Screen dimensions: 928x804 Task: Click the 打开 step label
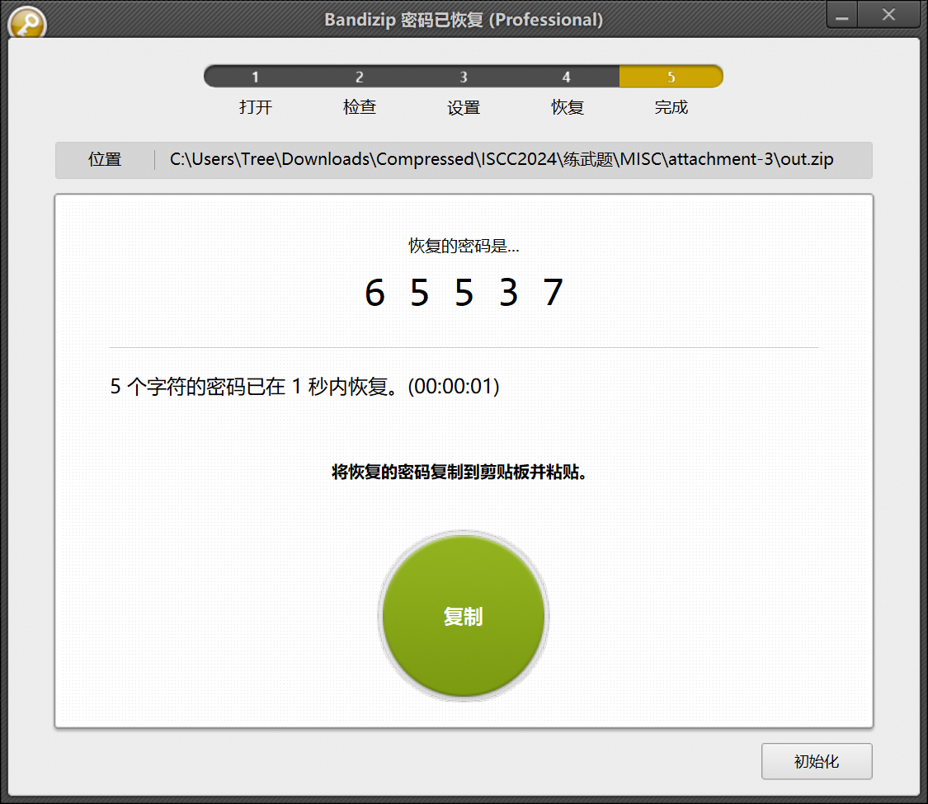click(256, 108)
